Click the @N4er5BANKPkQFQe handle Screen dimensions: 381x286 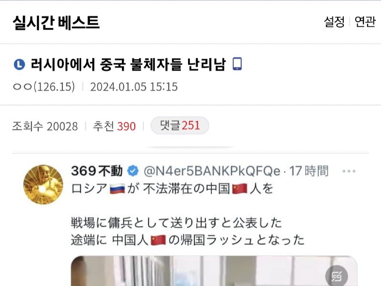click(212, 171)
